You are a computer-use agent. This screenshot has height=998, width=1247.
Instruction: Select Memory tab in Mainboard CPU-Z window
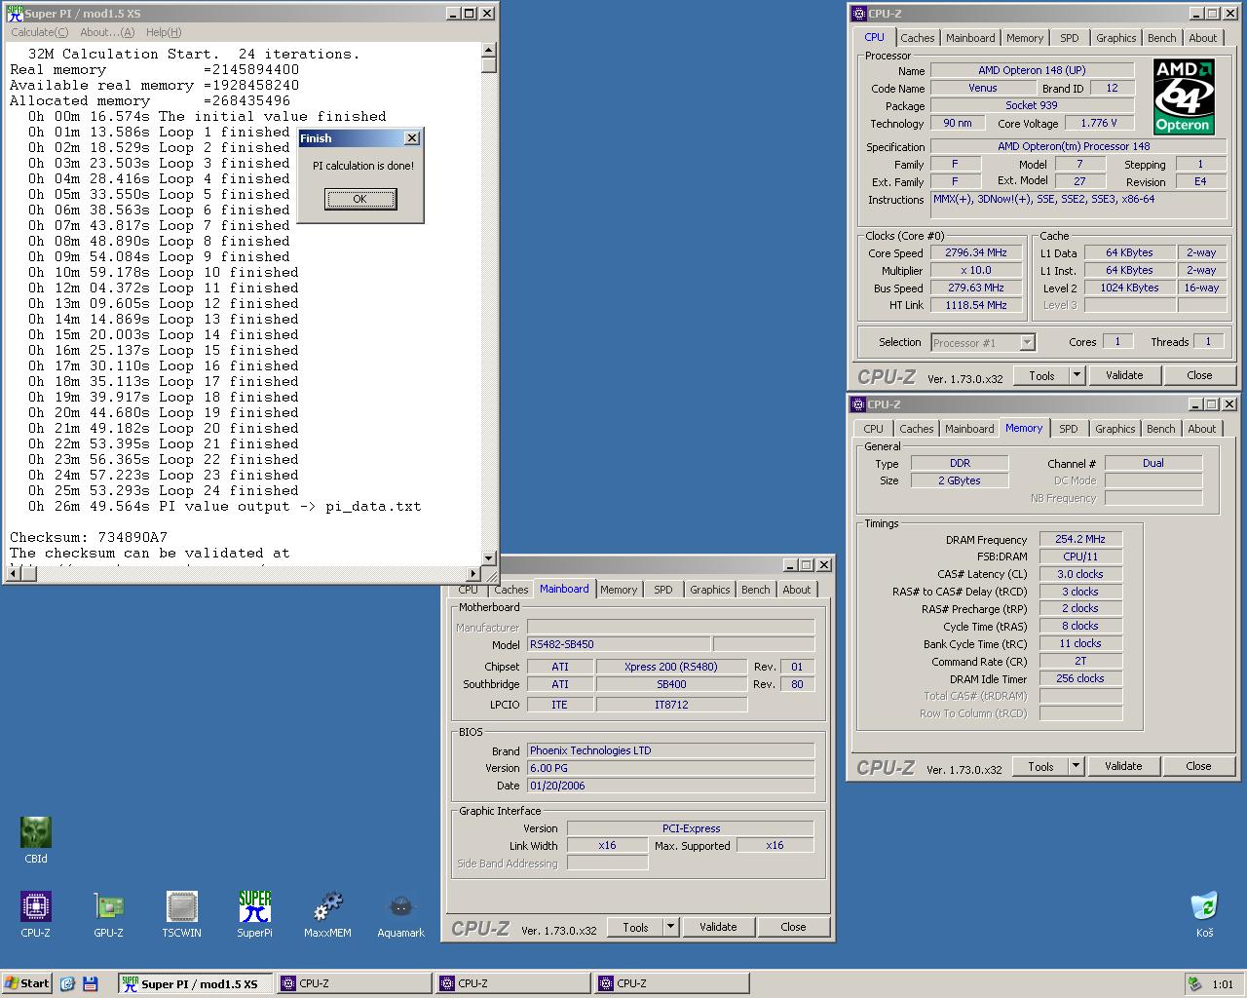619,590
